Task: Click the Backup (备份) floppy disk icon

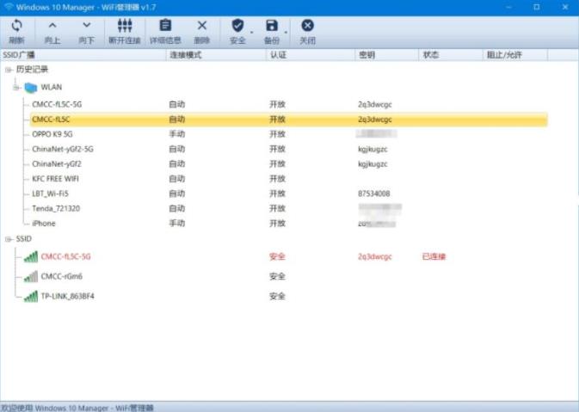Action: pyautogui.click(x=272, y=26)
